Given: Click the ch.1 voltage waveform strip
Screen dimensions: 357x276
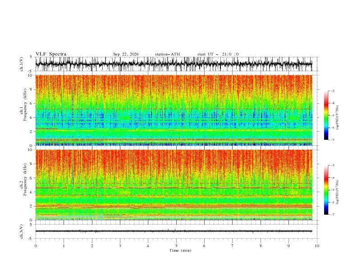Looking at the screenshot, I should coord(174,64).
